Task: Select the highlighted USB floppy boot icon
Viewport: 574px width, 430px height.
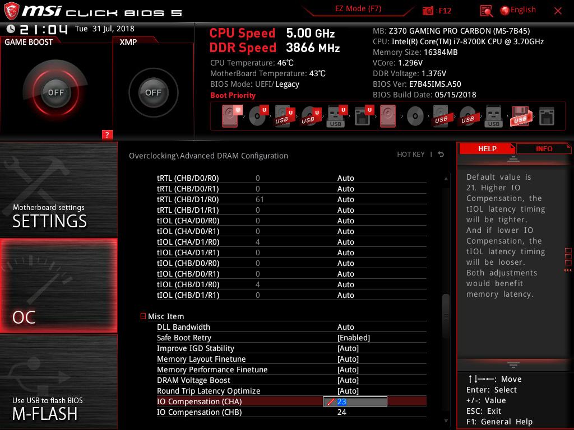Action: click(521, 116)
